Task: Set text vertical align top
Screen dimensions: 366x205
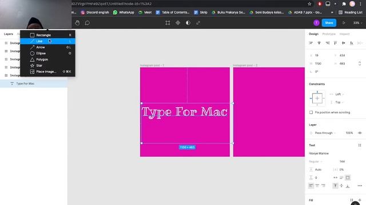Action: pyautogui.click(x=335, y=186)
